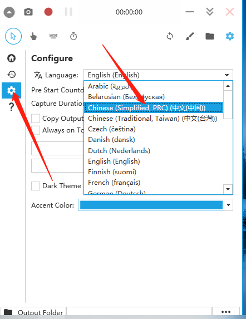
Task: Toggle mouse cursor capture icon
Action: (x=13, y=36)
